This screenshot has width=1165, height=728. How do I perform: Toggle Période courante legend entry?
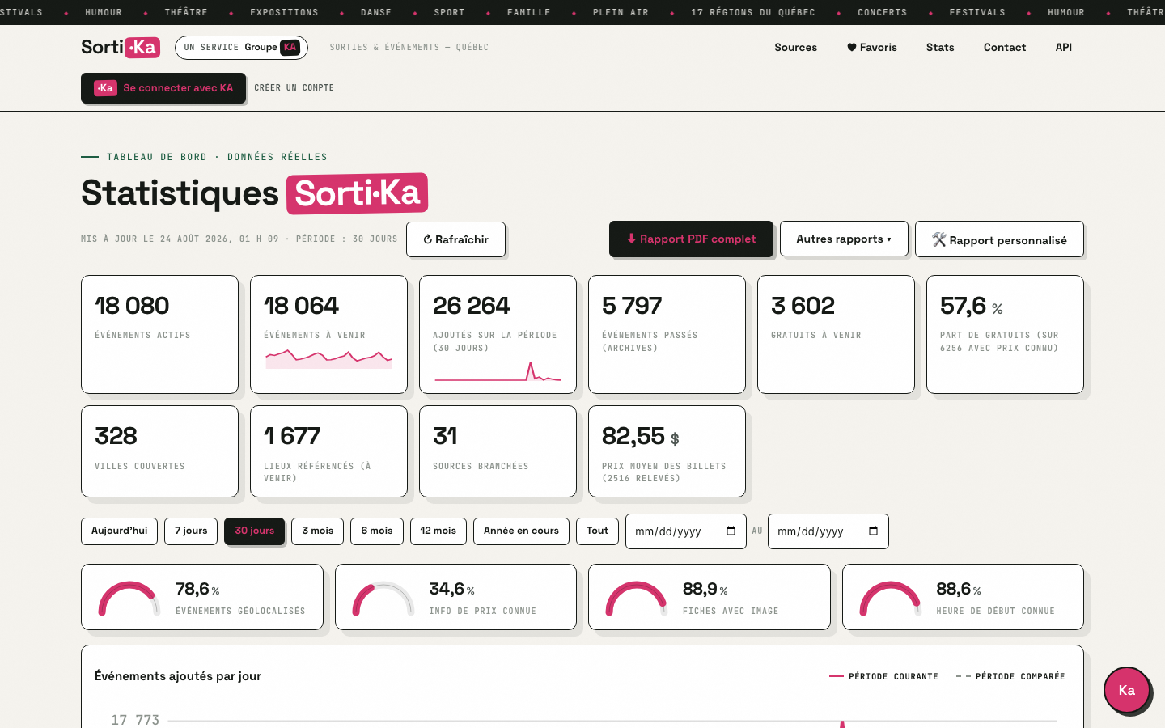click(x=883, y=676)
